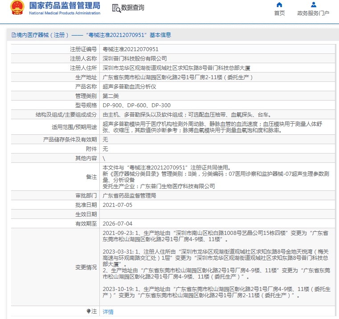Image resolution: width=339 pixels, height=319 pixels.
Task: Click the document icon before 境内医疗器械
Action: [14, 35]
